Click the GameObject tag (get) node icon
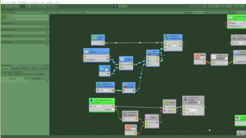This screenshot has width=246, height=138. (125, 114)
